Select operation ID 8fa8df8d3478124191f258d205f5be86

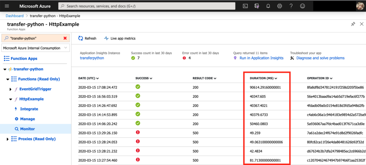(336, 88)
